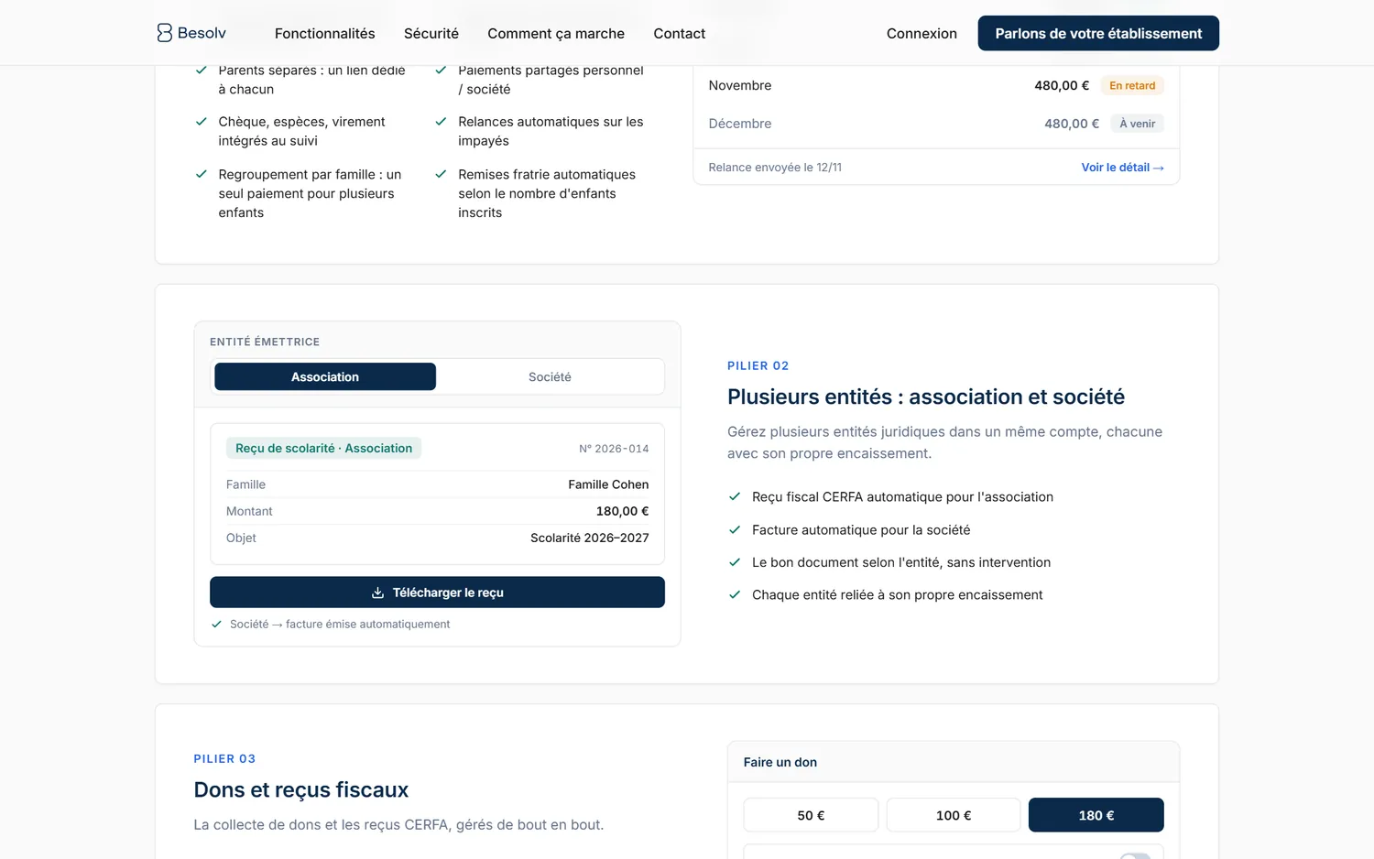Click checkmark beside Chaque entité reliée
Viewport: 1374px width, 859px height.
pos(735,594)
